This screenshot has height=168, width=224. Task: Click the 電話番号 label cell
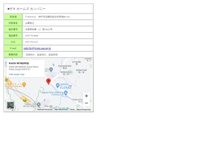click(13, 36)
